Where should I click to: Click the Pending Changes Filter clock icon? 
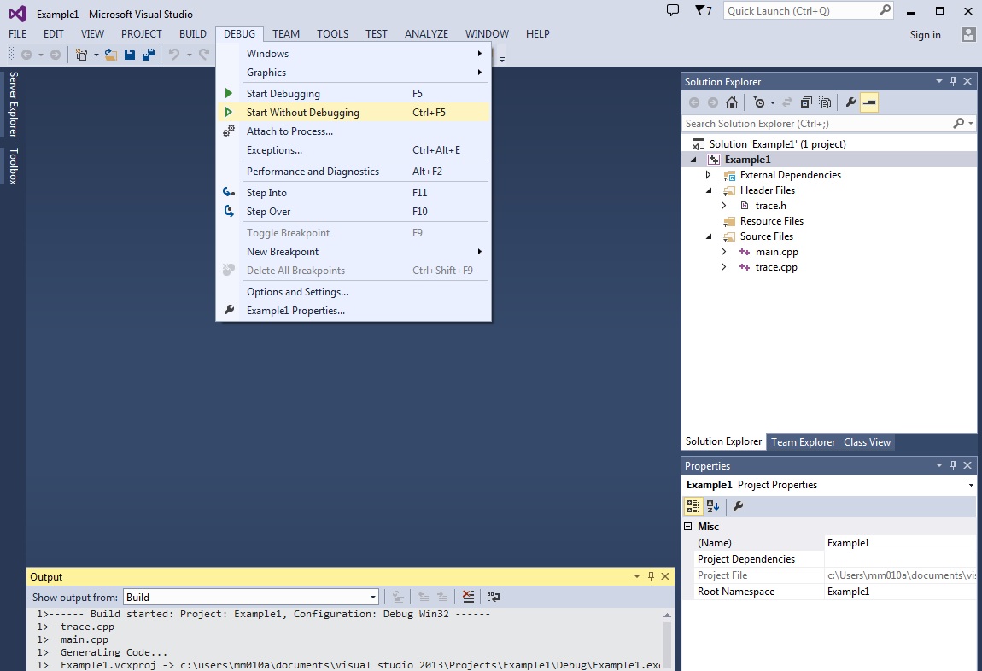click(x=759, y=102)
